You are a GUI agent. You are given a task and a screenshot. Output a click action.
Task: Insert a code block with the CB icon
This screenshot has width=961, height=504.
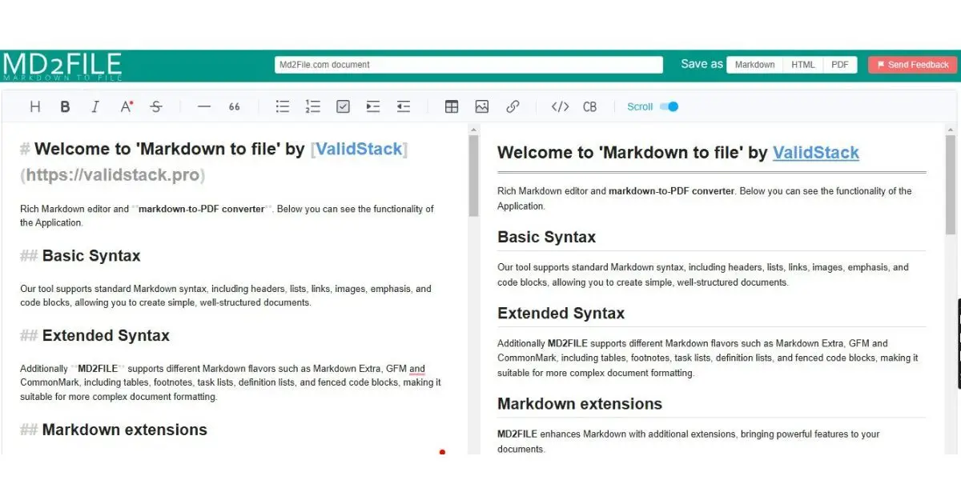click(590, 106)
